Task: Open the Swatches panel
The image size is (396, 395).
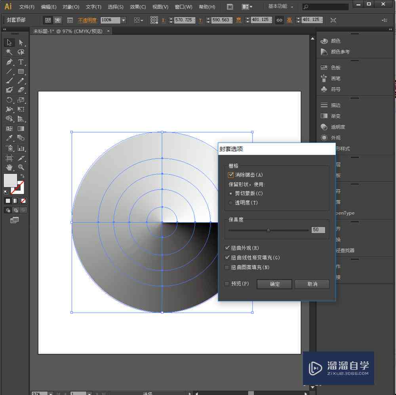Action: click(x=331, y=67)
